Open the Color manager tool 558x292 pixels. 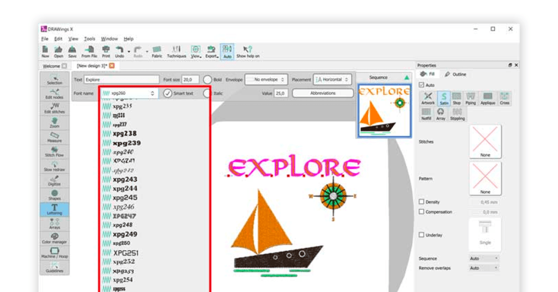[x=54, y=238]
